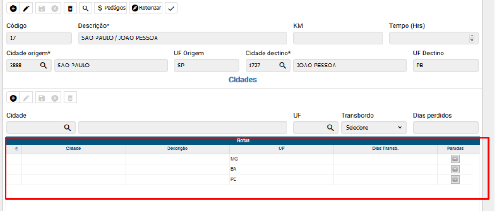This screenshot has width=497, height=215.
Task: Click the Roteirizar button
Action: point(146,8)
